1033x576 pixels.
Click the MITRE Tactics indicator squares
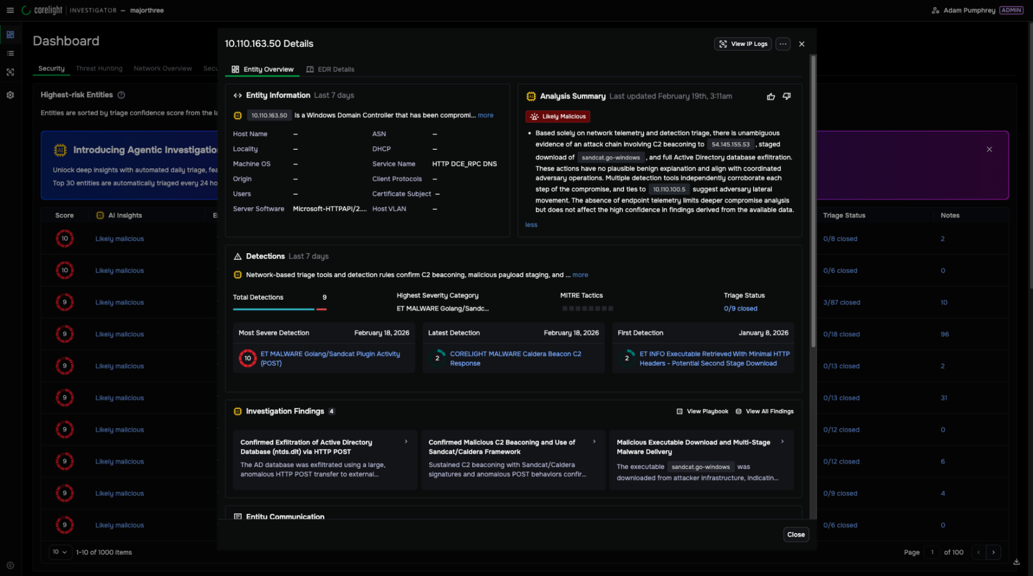pyautogui.click(x=587, y=309)
